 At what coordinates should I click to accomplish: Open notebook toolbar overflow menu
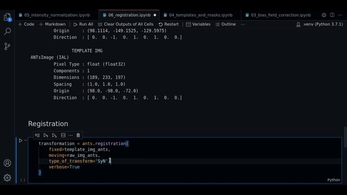click(x=243, y=24)
